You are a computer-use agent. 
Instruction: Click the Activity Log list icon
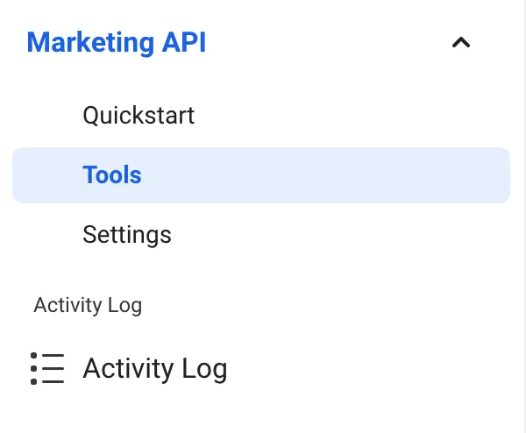pos(47,368)
